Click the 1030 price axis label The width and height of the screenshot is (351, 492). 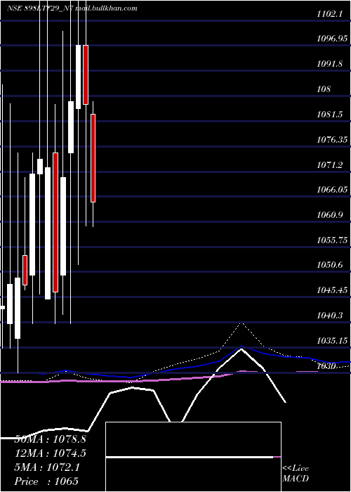pyautogui.click(x=327, y=366)
